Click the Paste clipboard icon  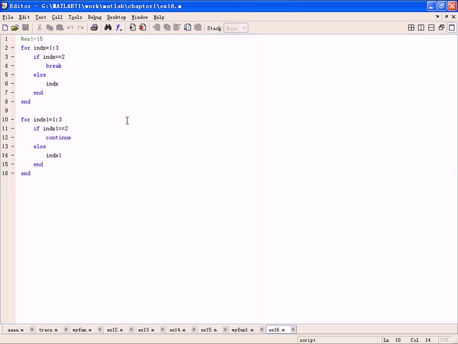tap(60, 28)
